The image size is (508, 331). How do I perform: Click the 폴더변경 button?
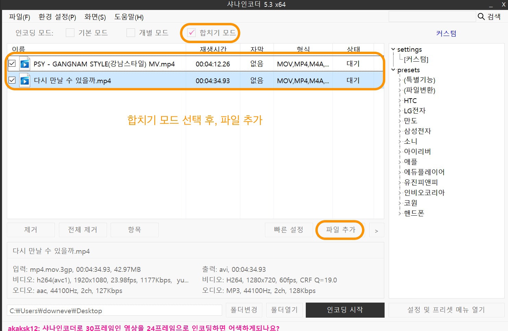[244, 310]
